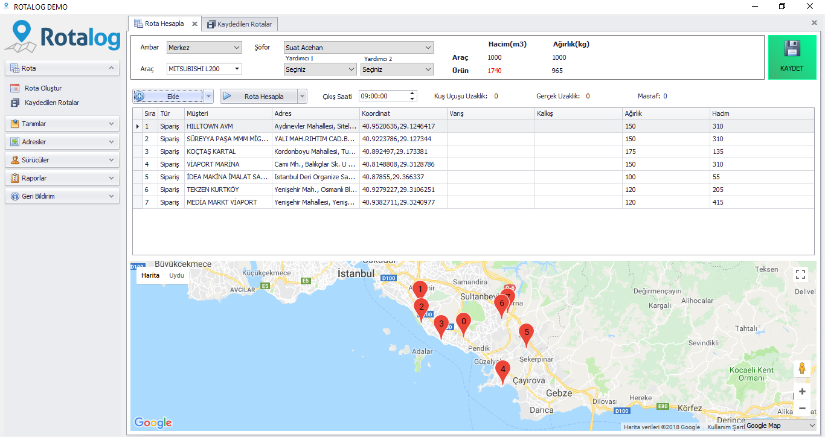Close the tab panel with far-right X
Screen dimensions: 825x437
click(814, 22)
